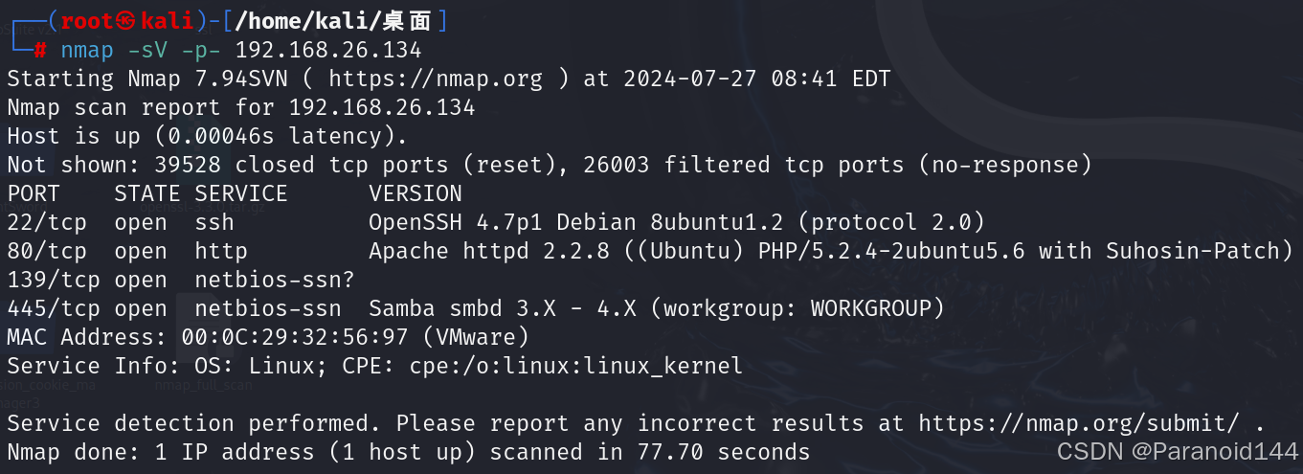This screenshot has height=474, width=1303.
Task: Click the IP address in the command line
Action: tap(328, 50)
